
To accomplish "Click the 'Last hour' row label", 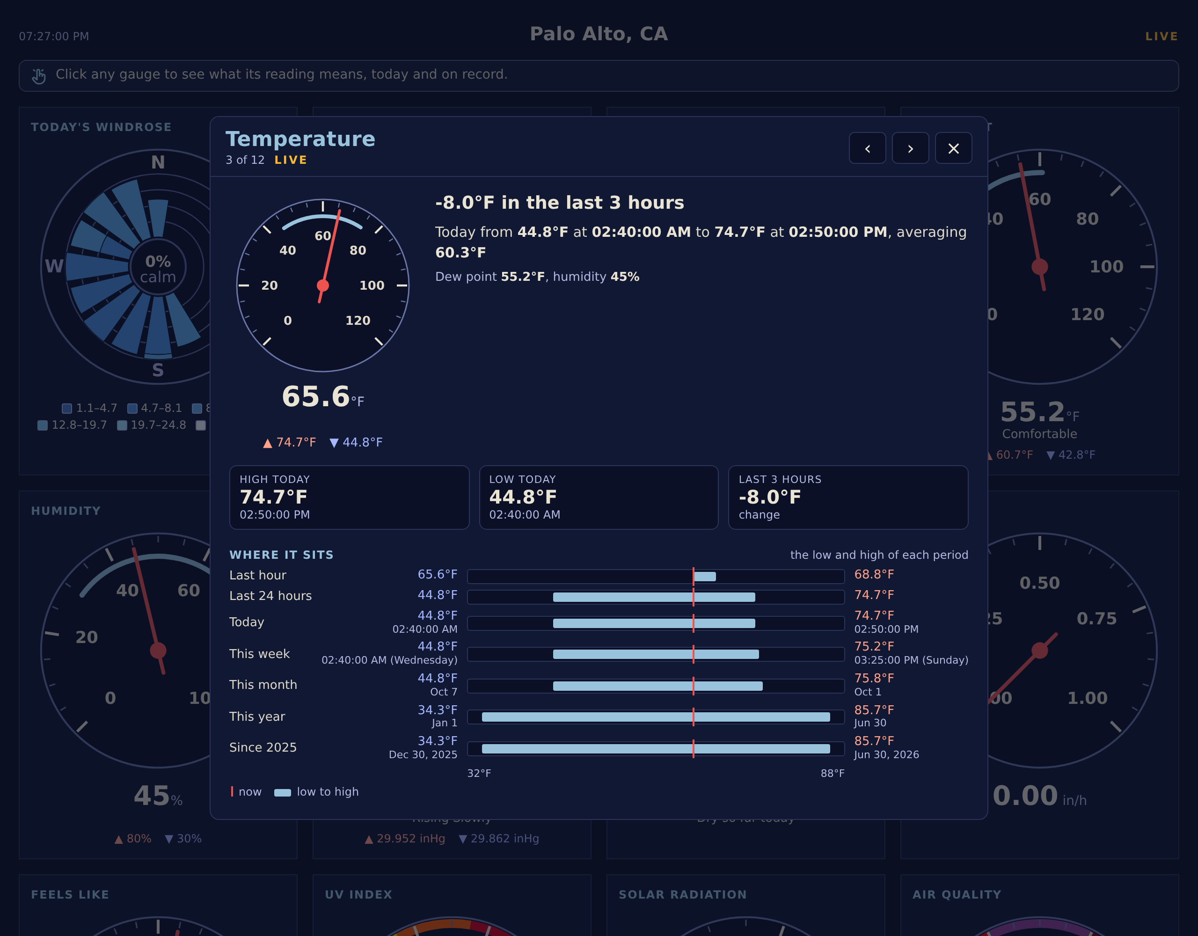I will [258, 575].
